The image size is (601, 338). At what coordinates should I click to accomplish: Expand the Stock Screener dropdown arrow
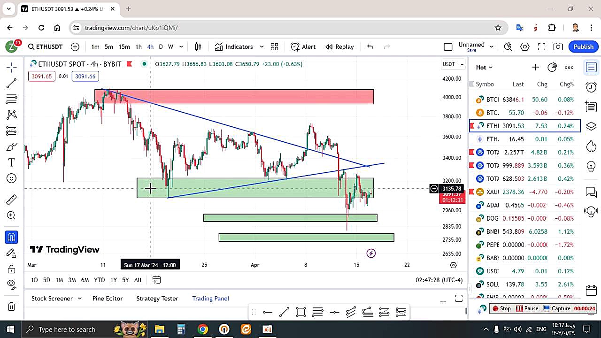(79, 299)
